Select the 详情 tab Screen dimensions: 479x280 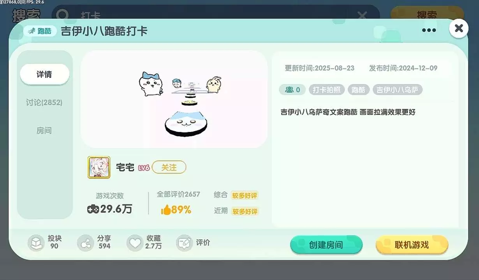click(x=44, y=74)
